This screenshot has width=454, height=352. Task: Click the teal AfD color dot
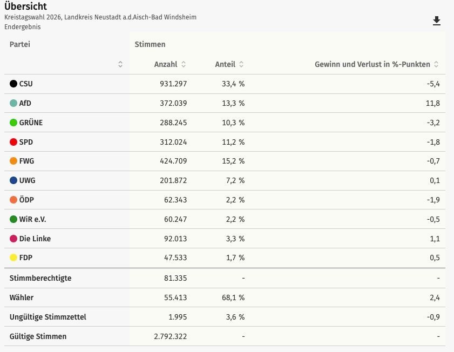(x=13, y=103)
